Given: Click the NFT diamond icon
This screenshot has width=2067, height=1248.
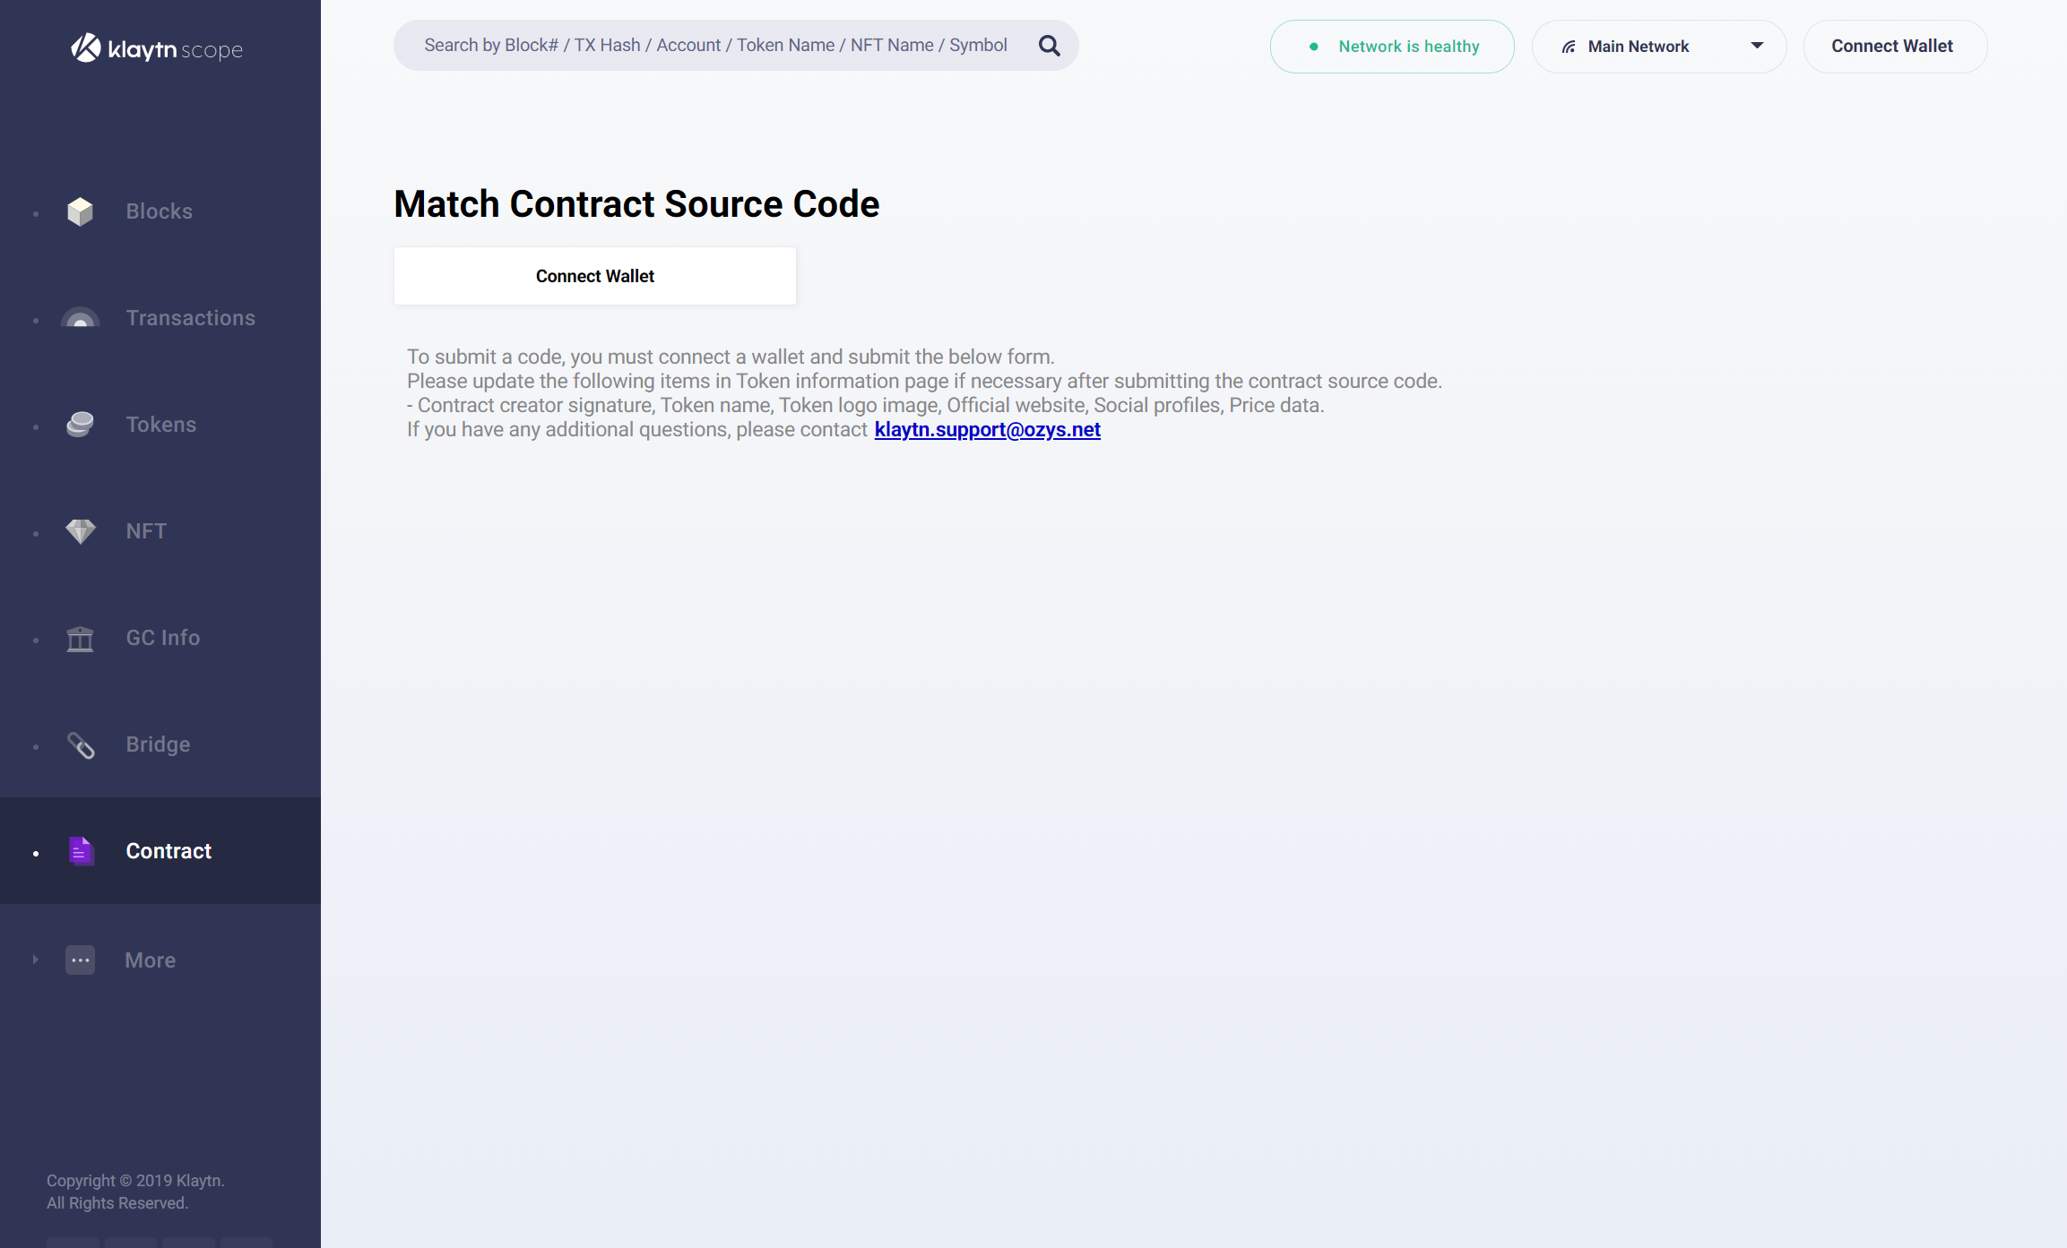Looking at the screenshot, I should pyautogui.click(x=80, y=530).
